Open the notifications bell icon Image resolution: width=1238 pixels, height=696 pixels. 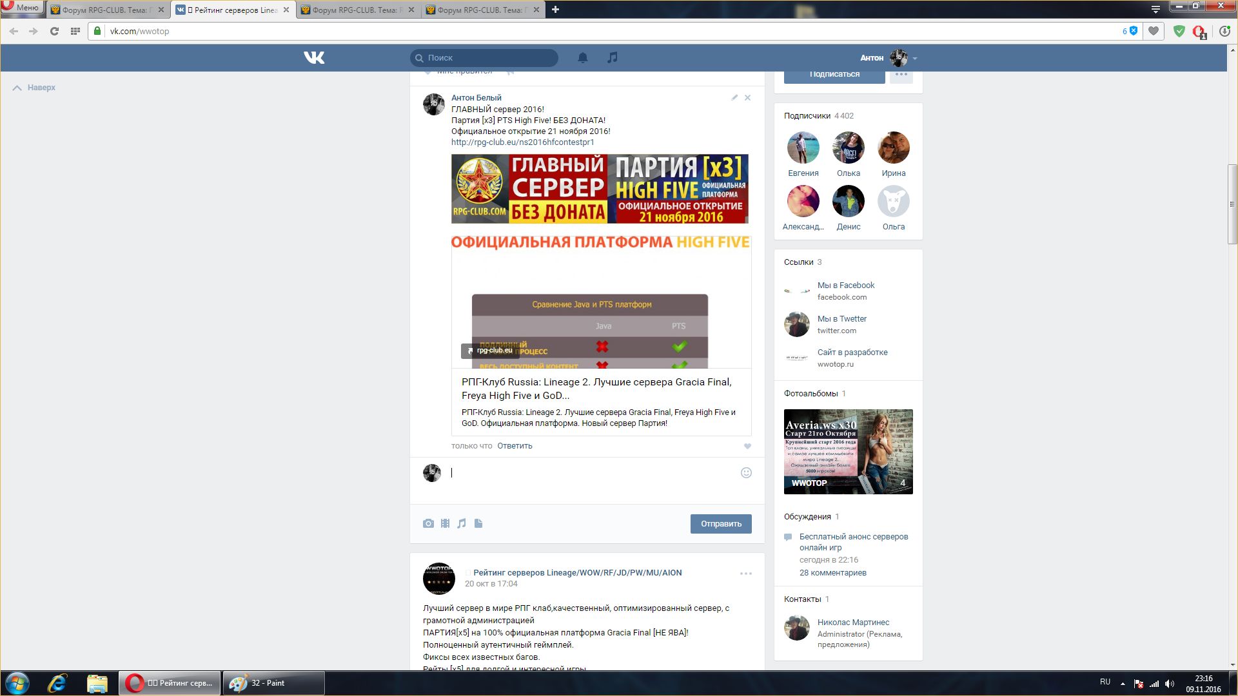click(582, 58)
